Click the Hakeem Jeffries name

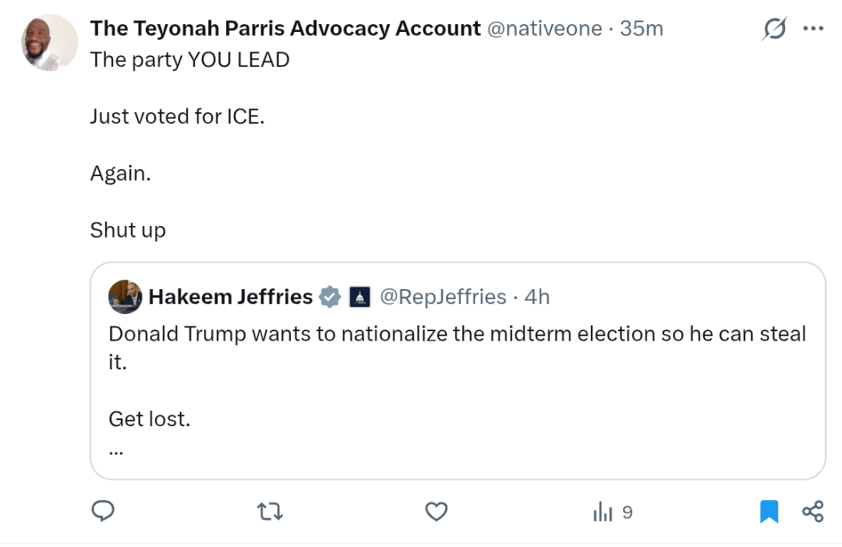(x=230, y=297)
